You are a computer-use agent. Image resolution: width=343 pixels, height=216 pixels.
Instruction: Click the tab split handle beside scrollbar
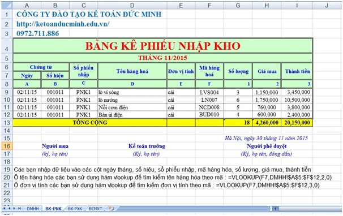click(x=271, y=209)
